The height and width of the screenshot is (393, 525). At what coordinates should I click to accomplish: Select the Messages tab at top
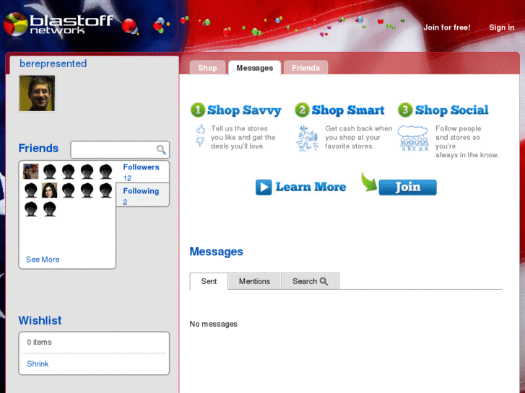point(254,68)
